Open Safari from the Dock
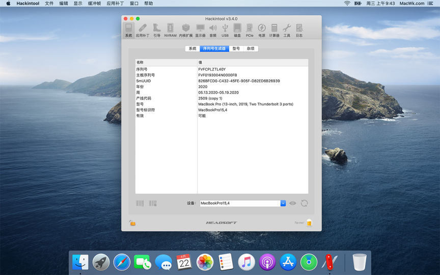Viewport: 440px width, 275px height. pyautogui.click(x=122, y=262)
